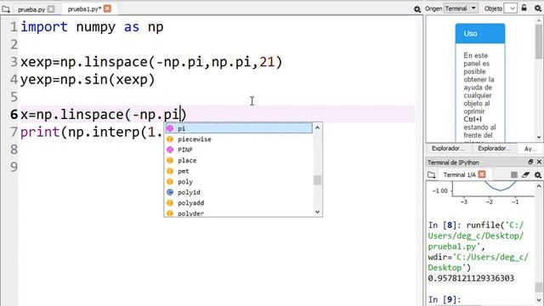Viewport: 544px width, 306px height.
Task: Select 'polyadd' autocomplete suggestion
Action: coord(239,202)
